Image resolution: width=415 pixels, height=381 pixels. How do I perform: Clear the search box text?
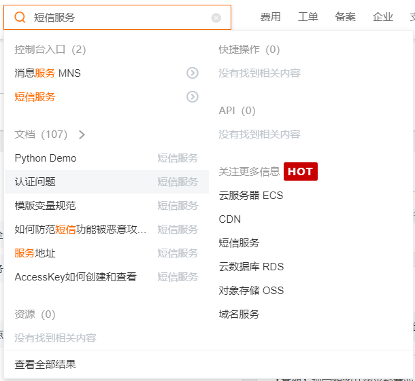click(216, 18)
